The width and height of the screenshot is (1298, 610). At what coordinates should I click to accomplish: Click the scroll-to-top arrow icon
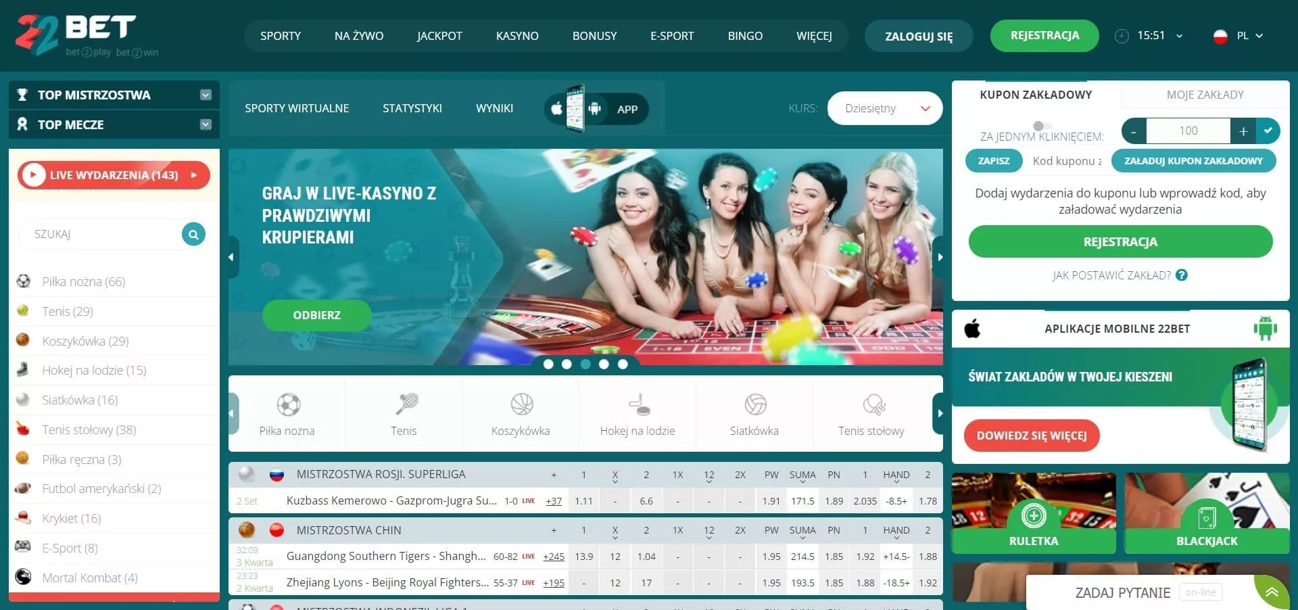click(x=1272, y=592)
